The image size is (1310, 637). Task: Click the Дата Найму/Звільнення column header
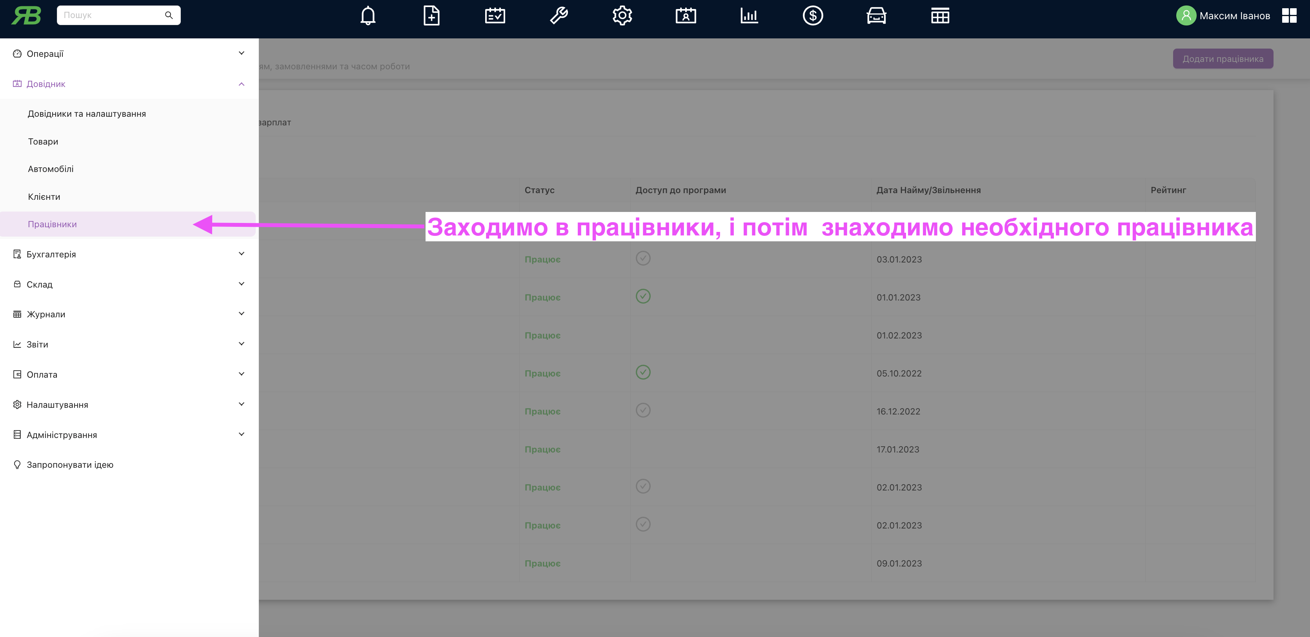click(x=928, y=190)
